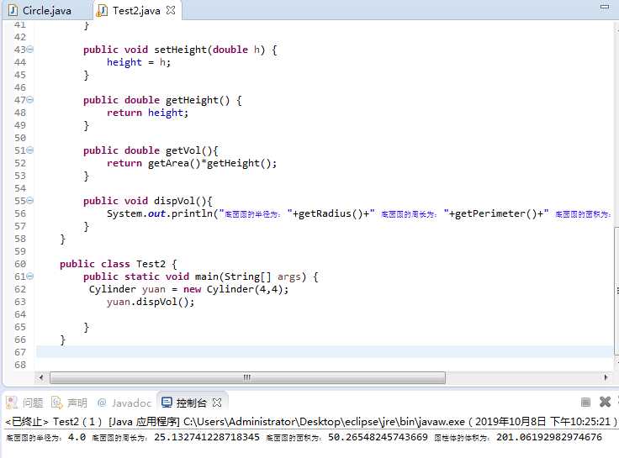Click line number 62 in the gutter
The height and width of the screenshot is (458, 619).
(20, 289)
